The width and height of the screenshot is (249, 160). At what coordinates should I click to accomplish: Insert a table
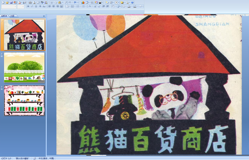87,2
